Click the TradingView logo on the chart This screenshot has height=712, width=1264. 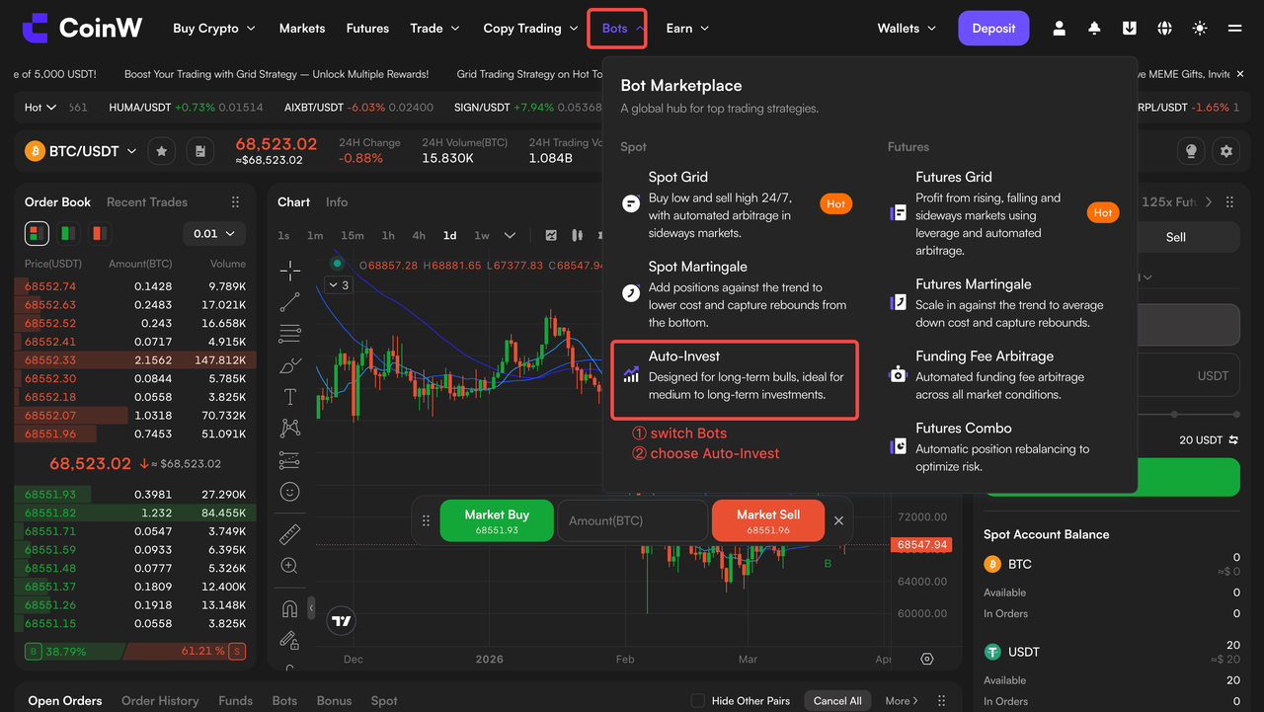342,620
